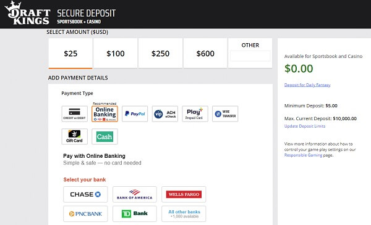This screenshot has width=371, height=225.
Task: Select PNC Bank
Action: click(85, 214)
